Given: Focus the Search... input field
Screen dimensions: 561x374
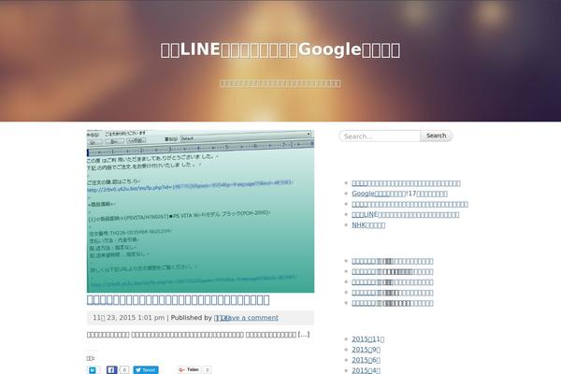Looking at the screenshot, I should click(x=380, y=136).
